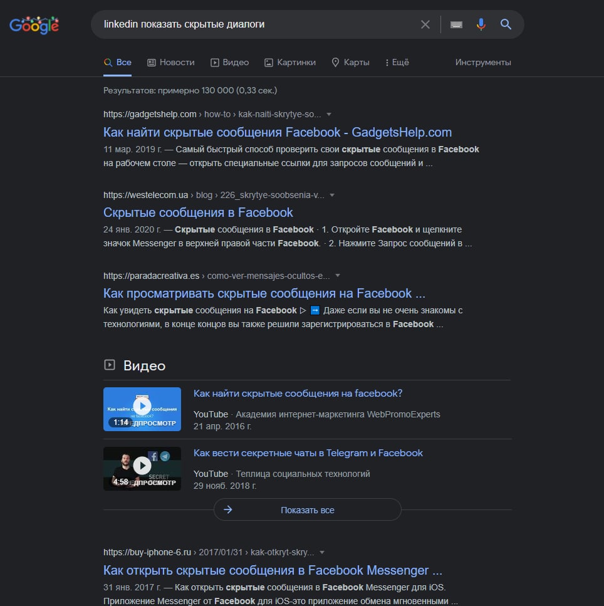Click the gadgetshelp.com URL breadcrumb
The height and width of the screenshot is (606, 604).
[212, 115]
